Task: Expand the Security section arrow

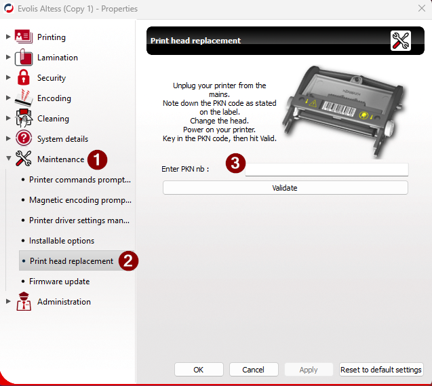Action: (8, 77)
